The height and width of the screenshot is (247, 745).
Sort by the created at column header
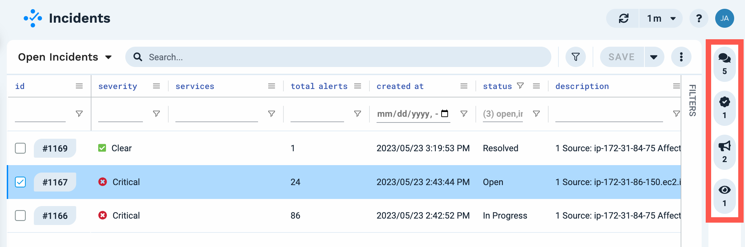pyautogui.click(x=400, y=86)
